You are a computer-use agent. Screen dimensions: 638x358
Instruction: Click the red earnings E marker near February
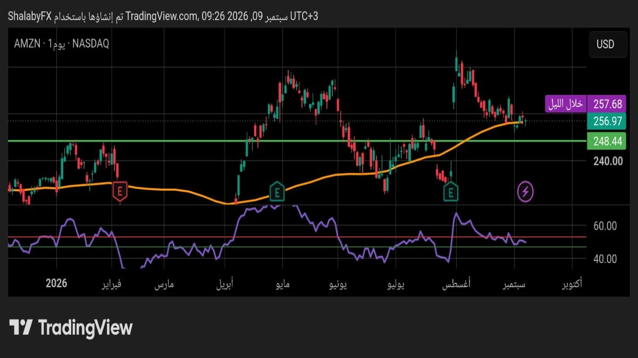121,190
